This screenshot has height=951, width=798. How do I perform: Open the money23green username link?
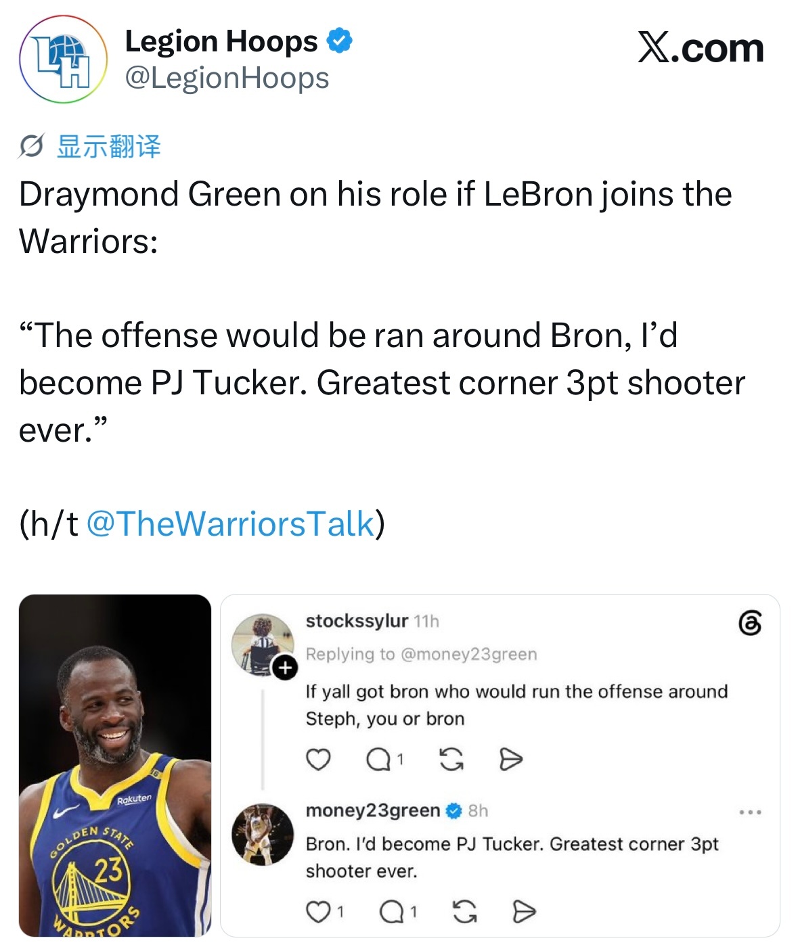[373, 810]
